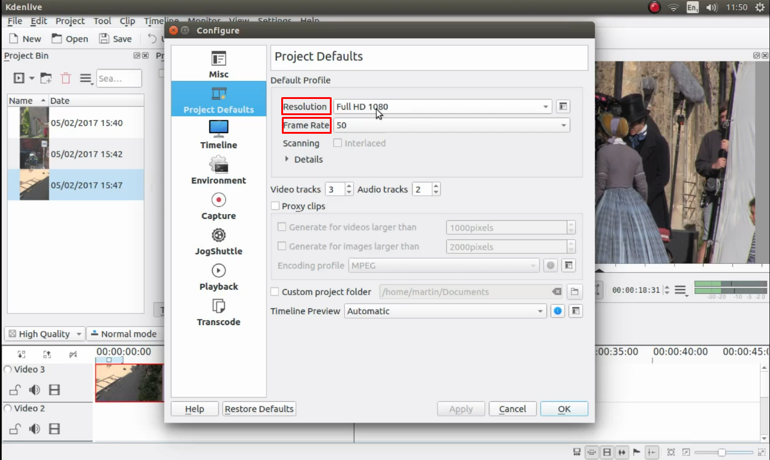Open the system gear menu

coord(760,7)
